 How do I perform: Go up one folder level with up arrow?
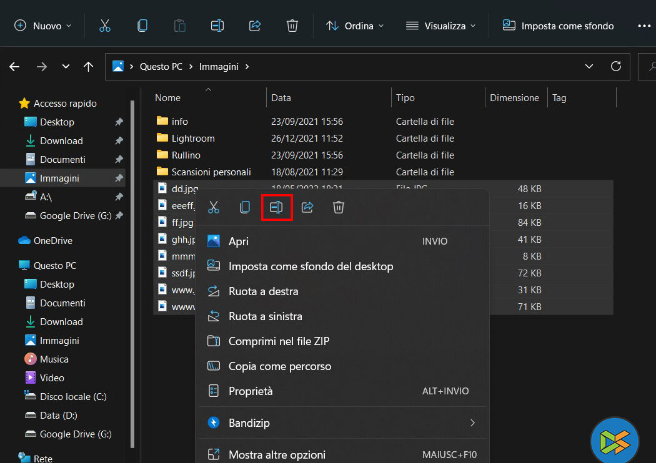(x=88, y=67)
